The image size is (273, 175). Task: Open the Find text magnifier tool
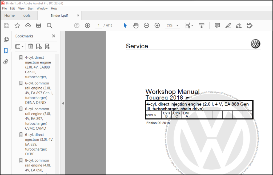[x=49, y=26]
